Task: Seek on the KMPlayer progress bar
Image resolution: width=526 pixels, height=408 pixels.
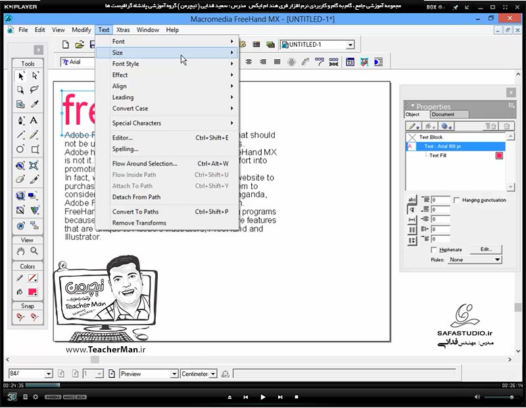Action: [x=262, y=386]
